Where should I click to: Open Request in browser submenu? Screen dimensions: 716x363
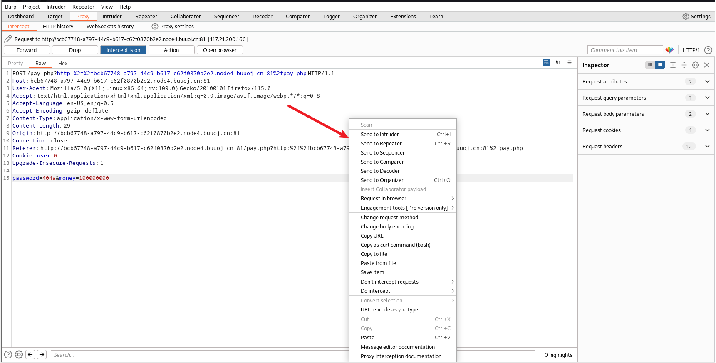403,198
